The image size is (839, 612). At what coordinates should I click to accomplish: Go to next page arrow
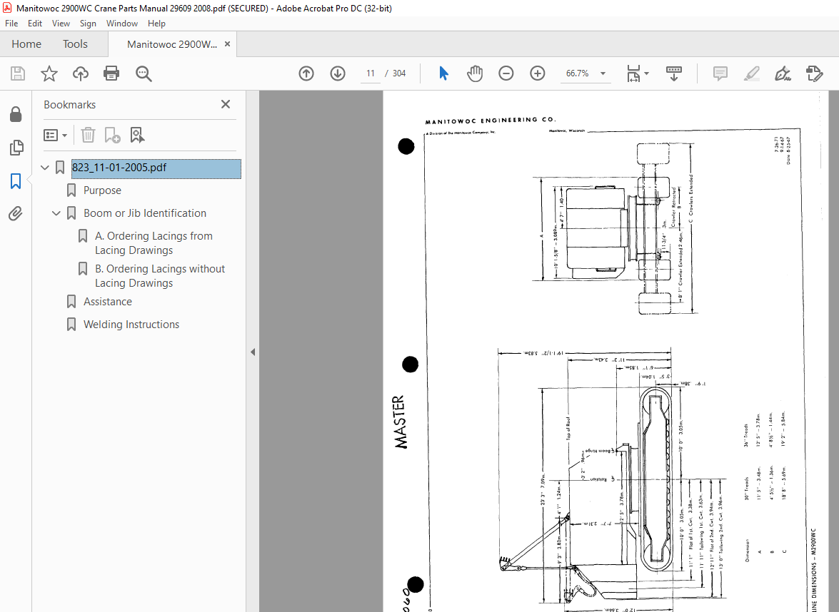[338, 73]
